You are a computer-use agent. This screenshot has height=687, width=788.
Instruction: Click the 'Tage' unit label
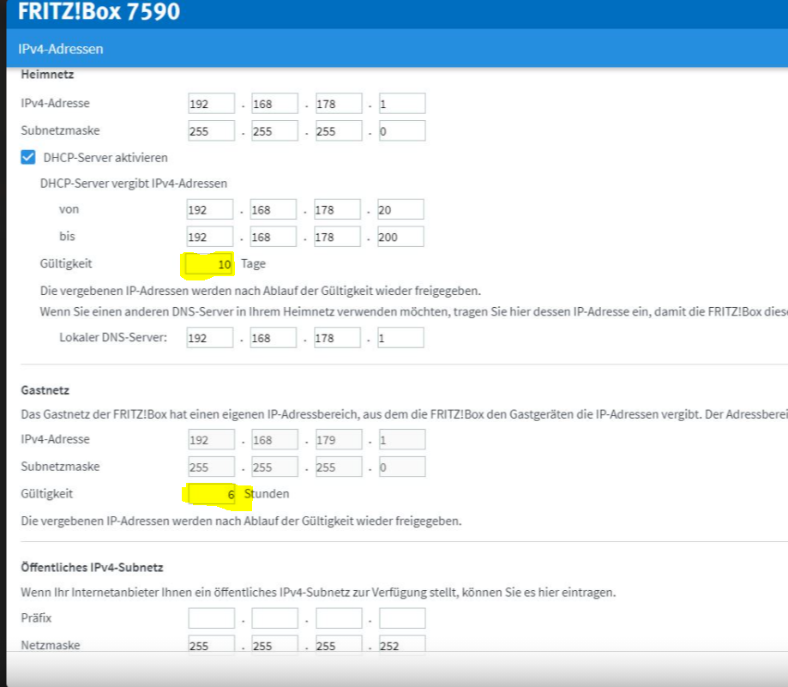[x=253, y=264]
